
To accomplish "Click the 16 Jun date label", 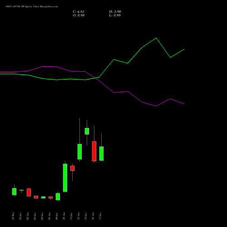I will tap(93, 216).
